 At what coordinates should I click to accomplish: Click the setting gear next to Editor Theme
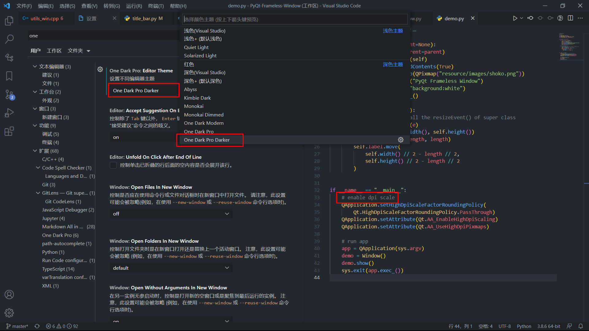pyautogui.click(x=100, y=69)
